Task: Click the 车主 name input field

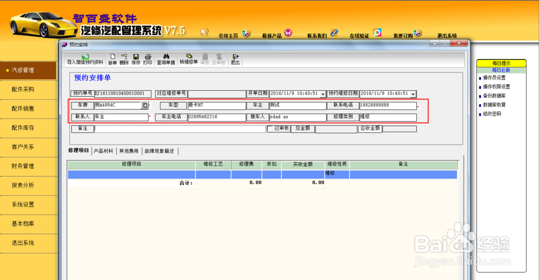Action: (x=298, y=105)
